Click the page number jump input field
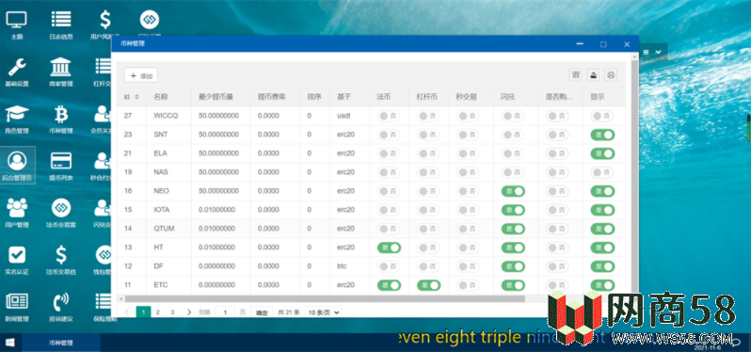Image resolution: width=751 pixels, height=352 pixels. [225, 312]
